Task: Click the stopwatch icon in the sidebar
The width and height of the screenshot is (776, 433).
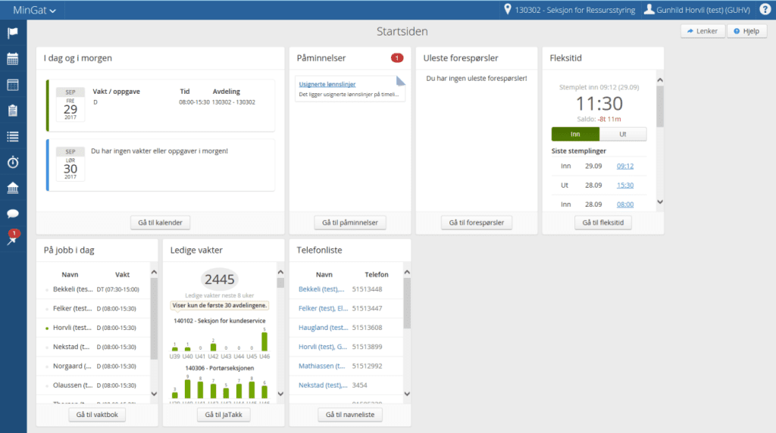Action: click(x=13, y=162)
